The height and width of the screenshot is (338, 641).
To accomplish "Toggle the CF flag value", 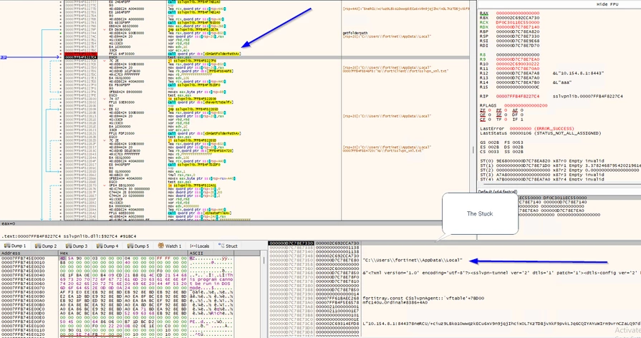I will tap(488, 120).
